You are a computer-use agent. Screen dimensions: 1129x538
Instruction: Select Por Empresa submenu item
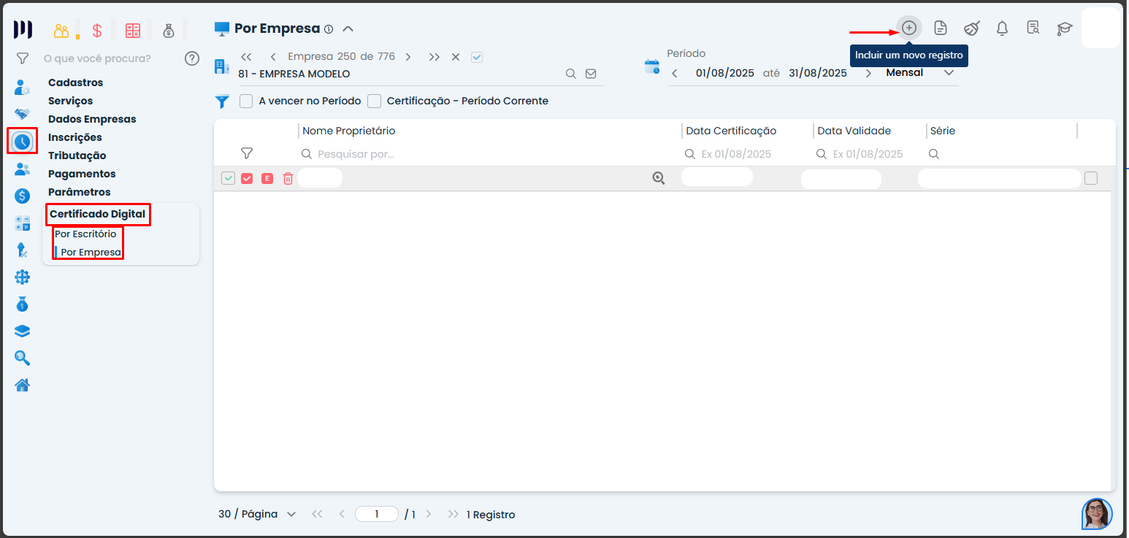[91, 252]
